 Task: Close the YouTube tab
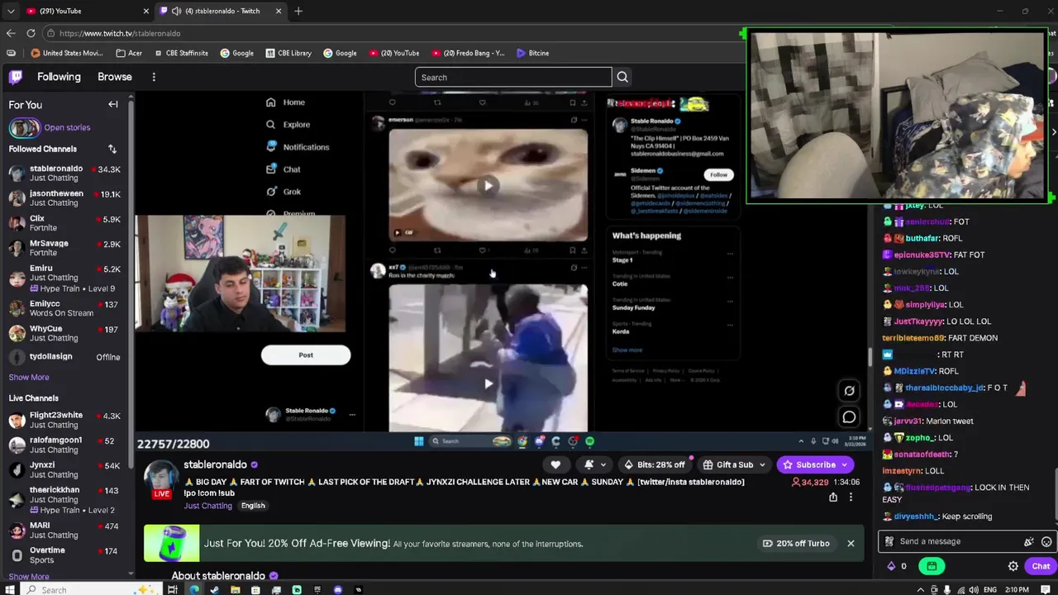(x=146, y=11)
